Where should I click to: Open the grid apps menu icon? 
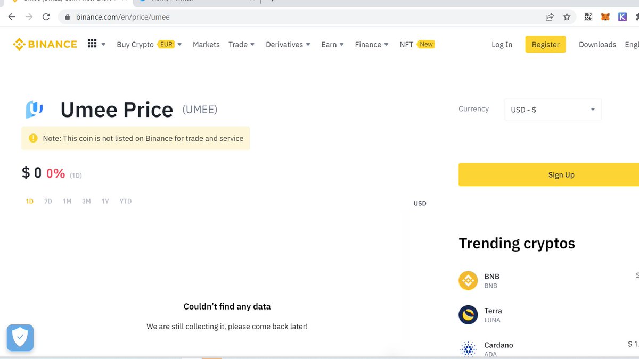click(92, 44)
